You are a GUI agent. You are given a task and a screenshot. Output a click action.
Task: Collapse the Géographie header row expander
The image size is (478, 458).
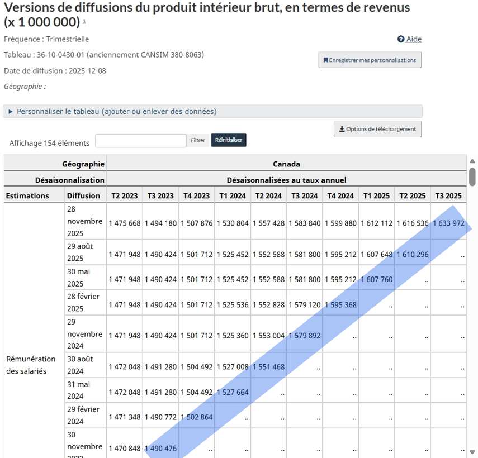click(x=83, y=164)
